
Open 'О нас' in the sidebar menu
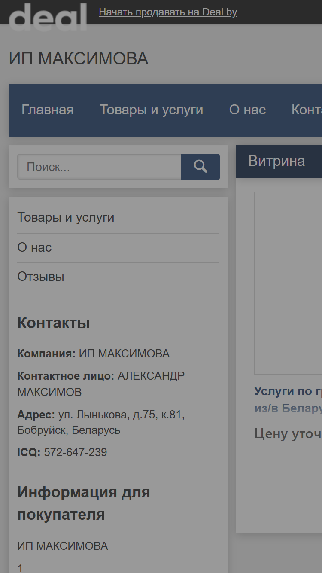34,247
